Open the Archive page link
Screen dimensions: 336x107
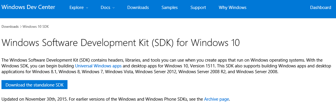[x=217, y=99]
